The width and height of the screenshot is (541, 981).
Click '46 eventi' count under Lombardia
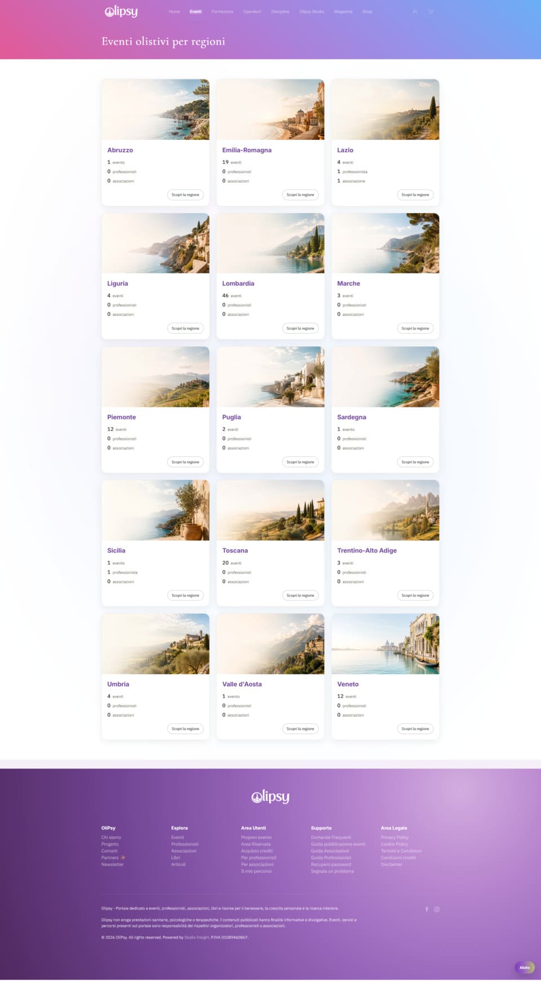pyautogui.click(x=232, y=295)
